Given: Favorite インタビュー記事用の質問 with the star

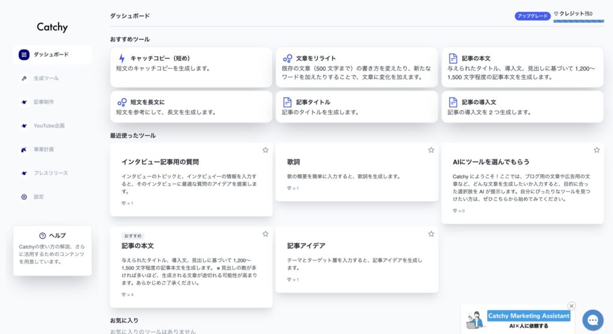Looking at the screenshot, I should [265, 150].
